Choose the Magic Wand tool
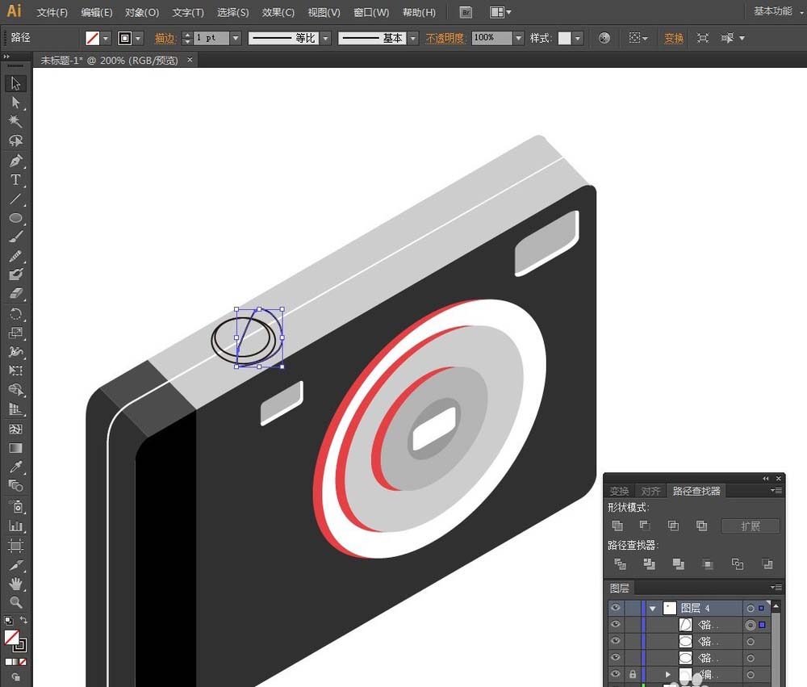 pyautogui.click(x=15, y=121)
